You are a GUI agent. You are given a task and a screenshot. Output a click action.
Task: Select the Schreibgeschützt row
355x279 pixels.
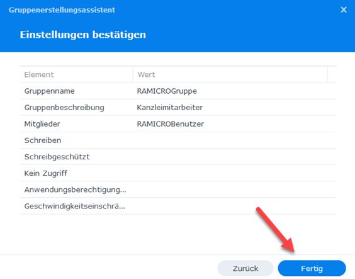(x=178, y=157)
